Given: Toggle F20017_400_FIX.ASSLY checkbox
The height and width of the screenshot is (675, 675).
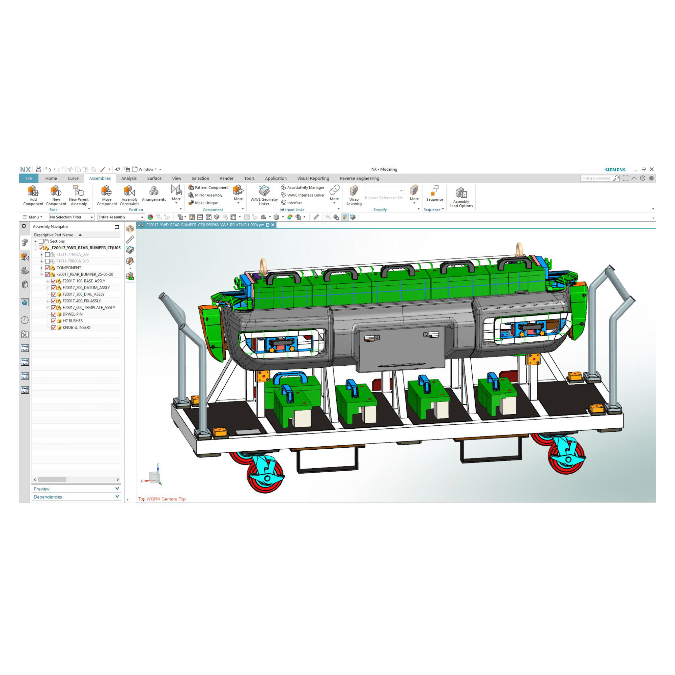Looking at the screenshot, I should pos(54,301).
